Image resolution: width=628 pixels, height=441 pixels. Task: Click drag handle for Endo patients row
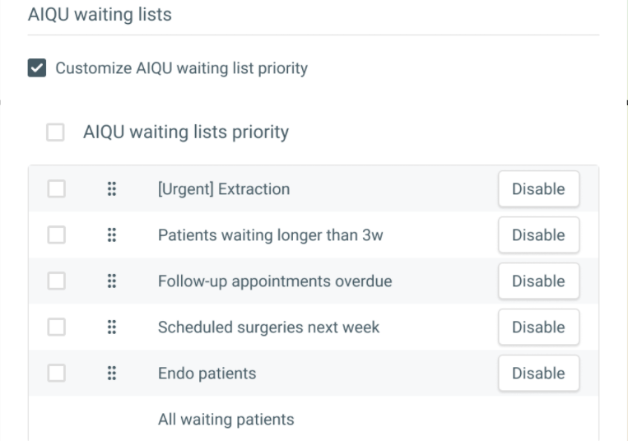[112, 374]
